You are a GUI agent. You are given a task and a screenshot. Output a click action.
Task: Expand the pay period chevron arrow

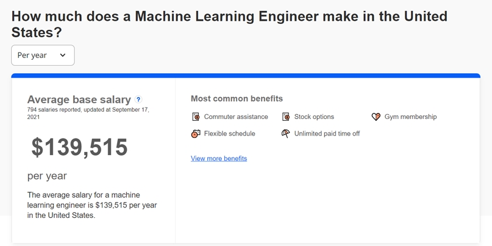pyautogui.click(x=63, y=56)
